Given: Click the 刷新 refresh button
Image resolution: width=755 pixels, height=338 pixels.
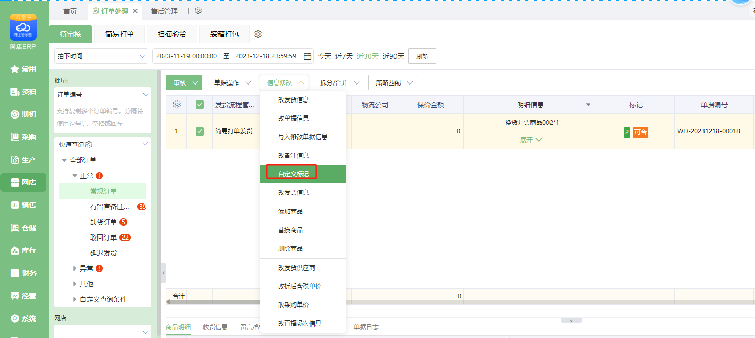Looking at the screenshot, I should click(x=422, y=56).
